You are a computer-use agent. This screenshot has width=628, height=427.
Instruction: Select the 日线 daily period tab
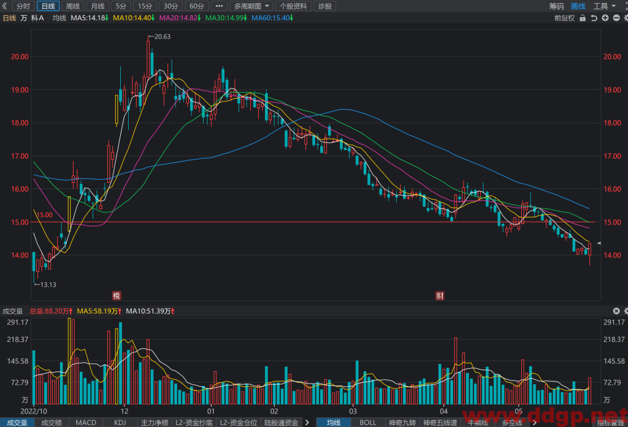[48, 6]
